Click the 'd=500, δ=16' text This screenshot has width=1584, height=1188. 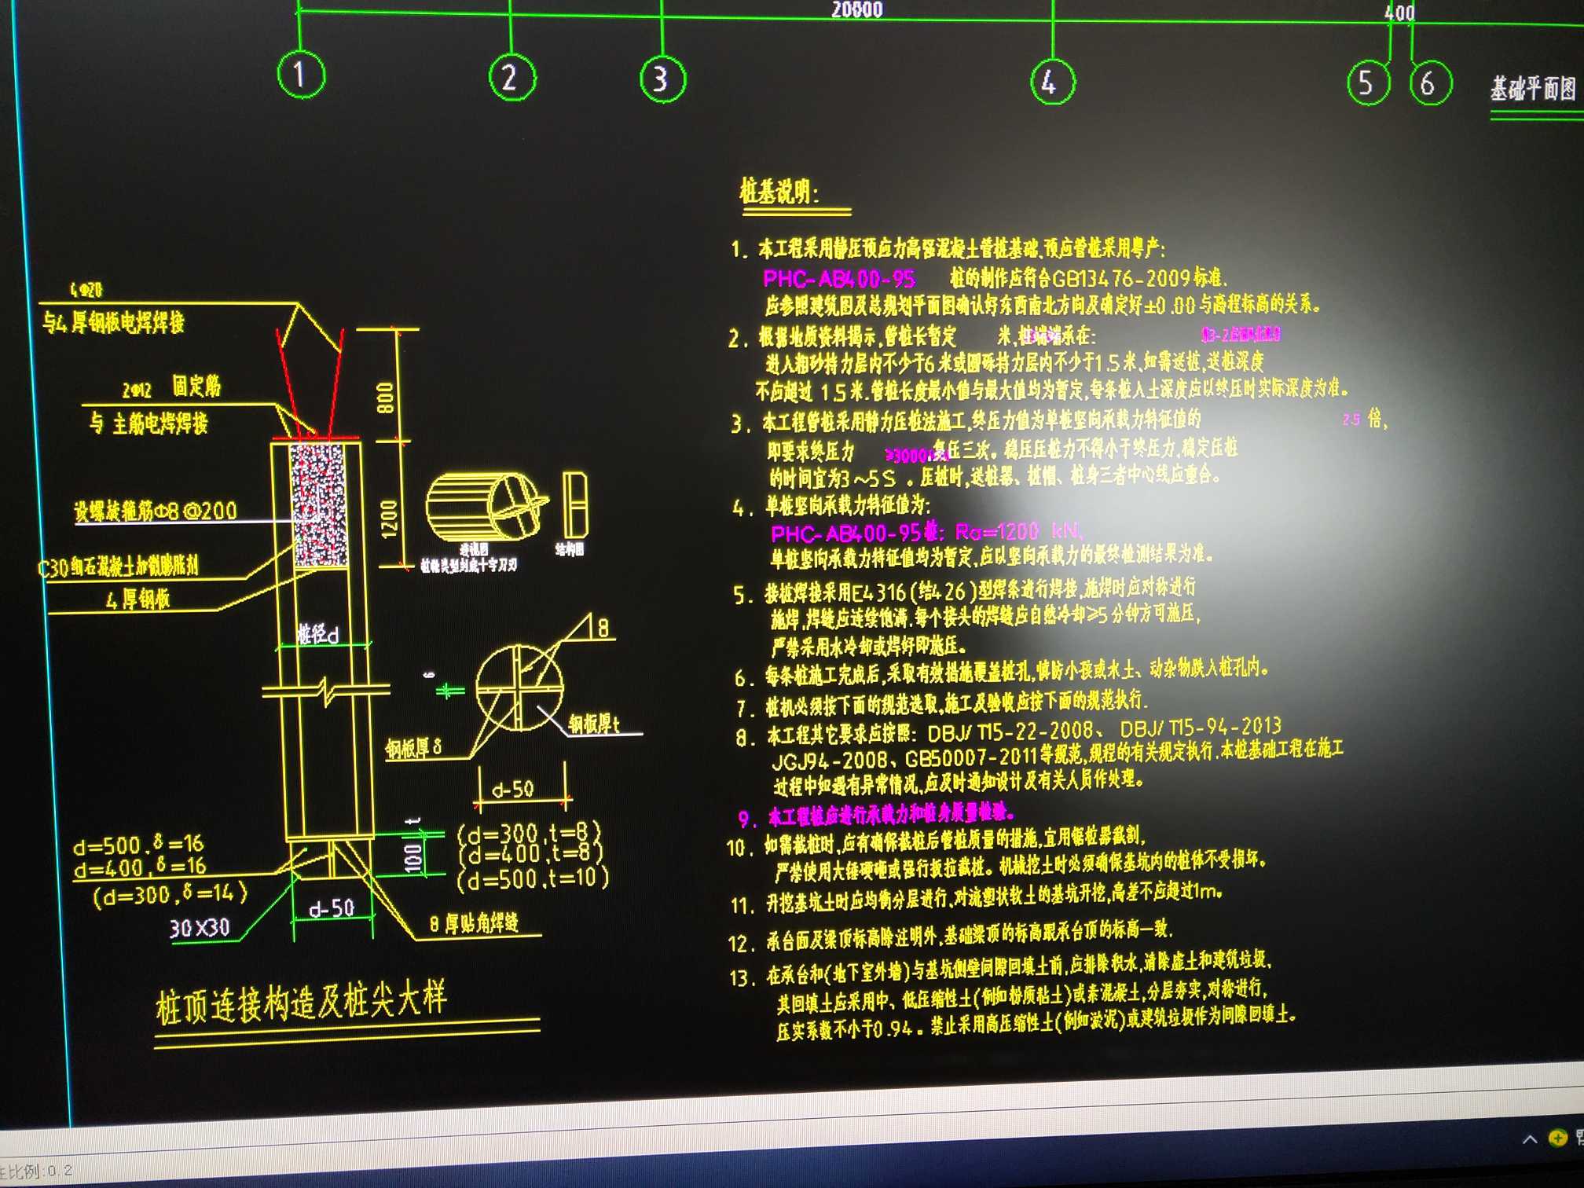138,845
